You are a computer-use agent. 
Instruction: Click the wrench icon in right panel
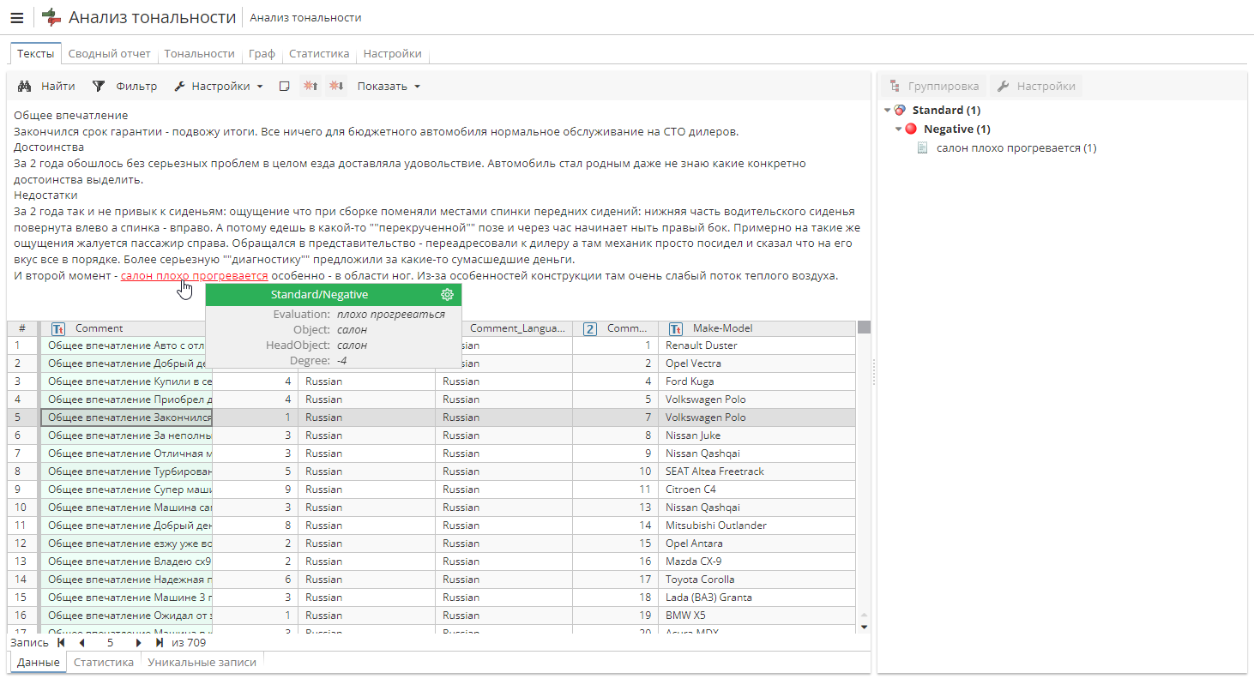coord(1003,86)
